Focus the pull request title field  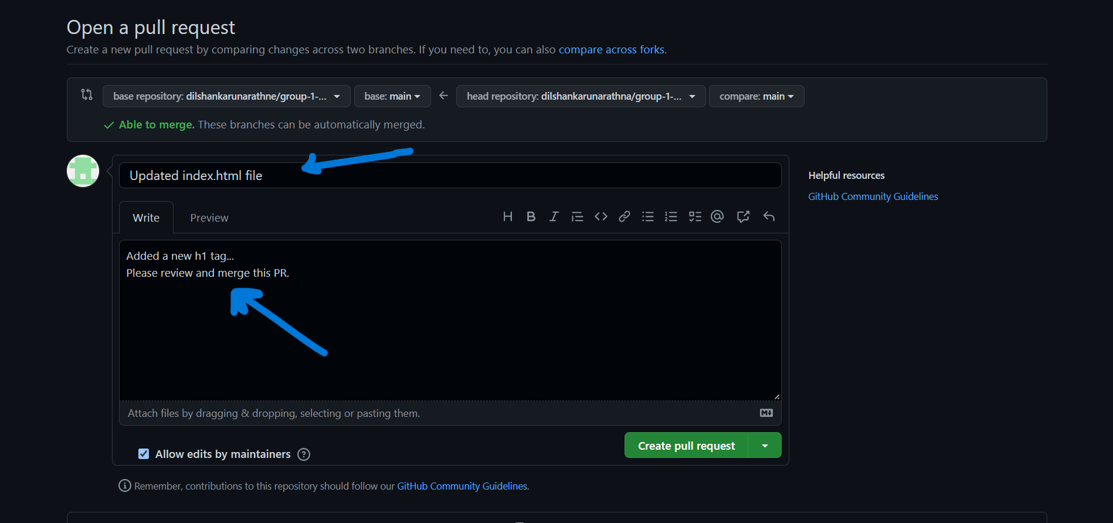pos(450,175)
